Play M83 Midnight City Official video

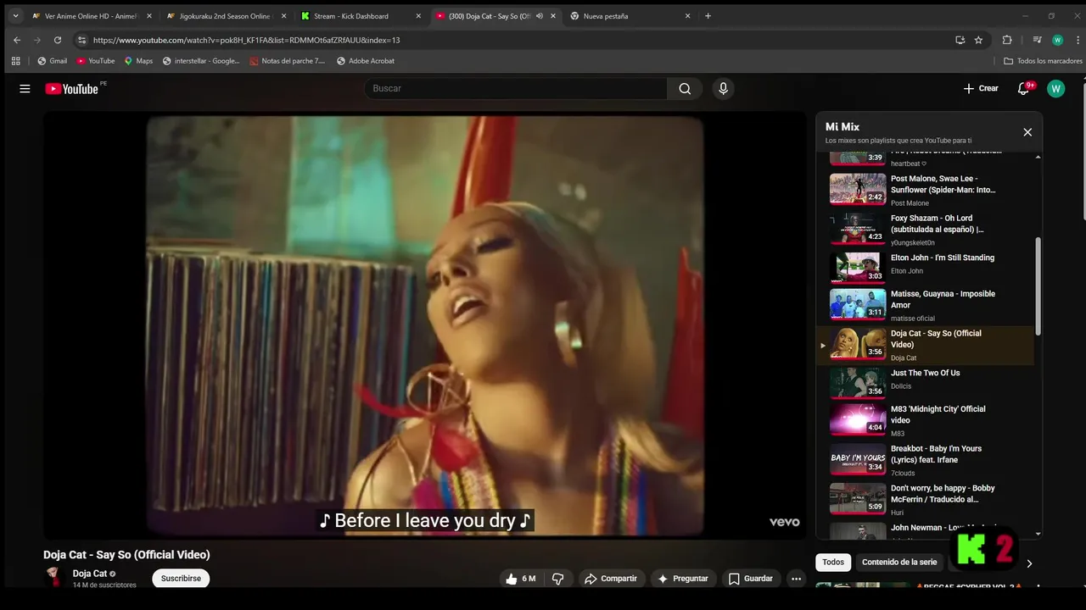click(925, 421)
